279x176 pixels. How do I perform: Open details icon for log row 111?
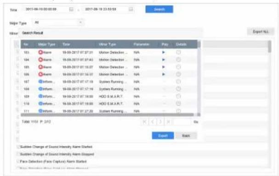coord(178,111)
